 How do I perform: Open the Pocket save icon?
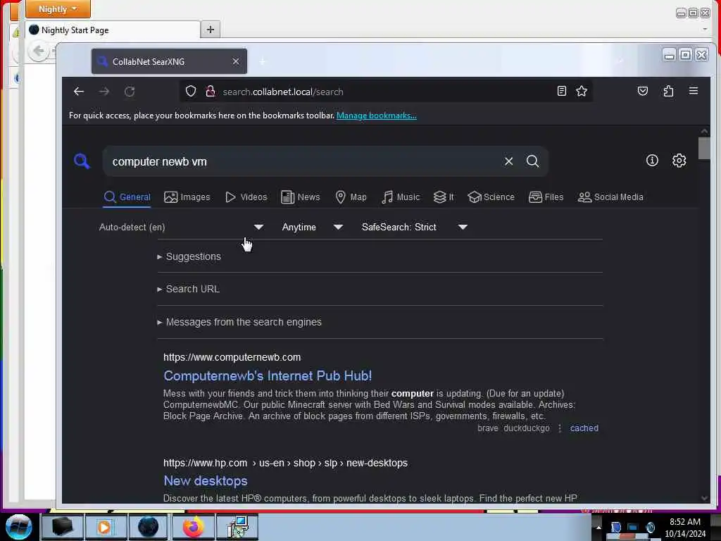[x=643, y=91]
